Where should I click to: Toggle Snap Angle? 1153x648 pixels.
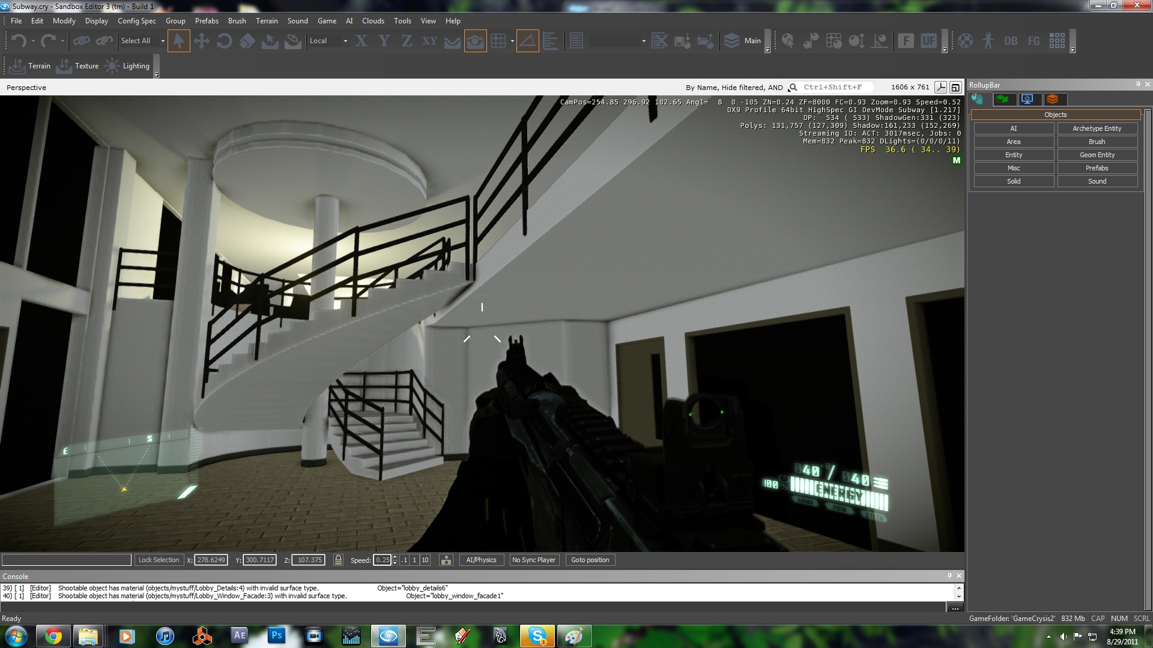pos(527,41)
